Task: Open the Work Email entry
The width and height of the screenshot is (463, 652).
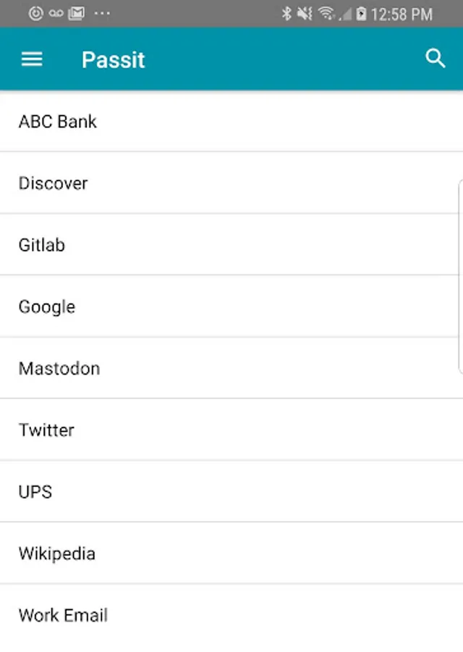Action: (x=64, y=615)
